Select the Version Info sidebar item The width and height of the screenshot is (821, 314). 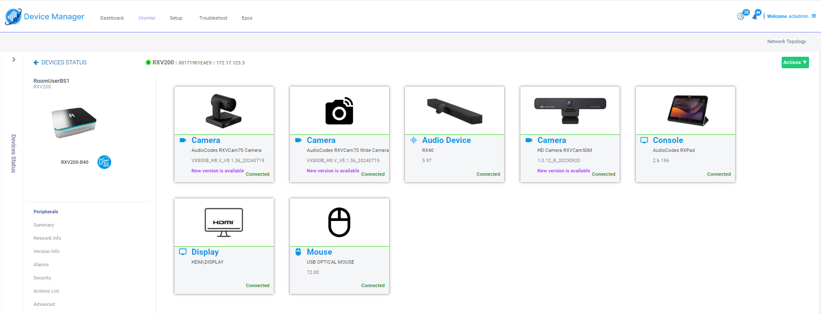[x=47, y=251]
